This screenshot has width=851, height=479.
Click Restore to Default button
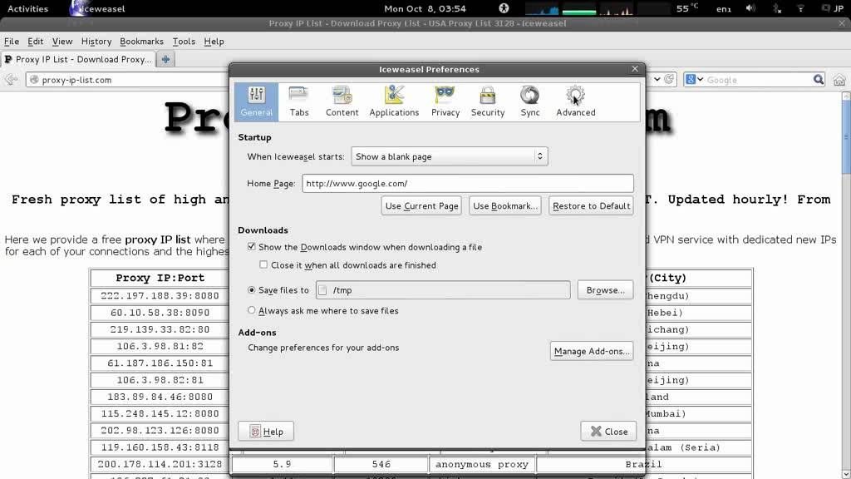point(591,206)
